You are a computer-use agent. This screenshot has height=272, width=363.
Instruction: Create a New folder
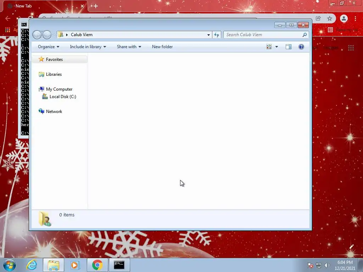tap(162, 47)
